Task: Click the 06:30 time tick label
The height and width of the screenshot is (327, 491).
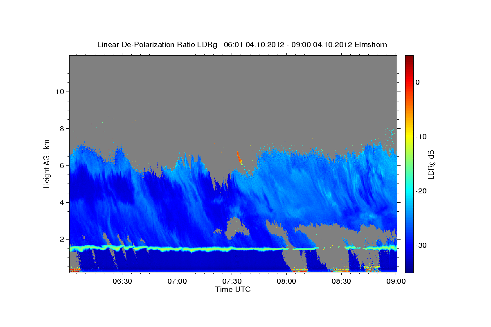Action: click(x=122, y=282)
